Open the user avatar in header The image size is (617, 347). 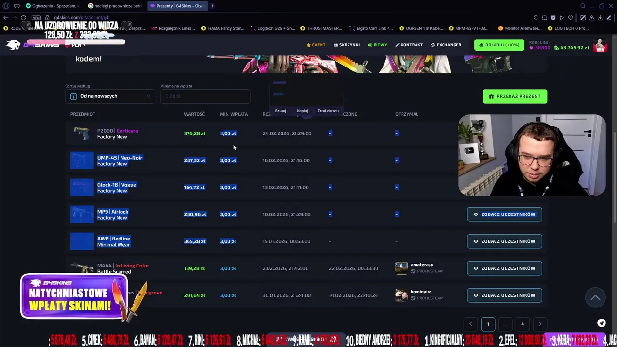pos(600,45)
